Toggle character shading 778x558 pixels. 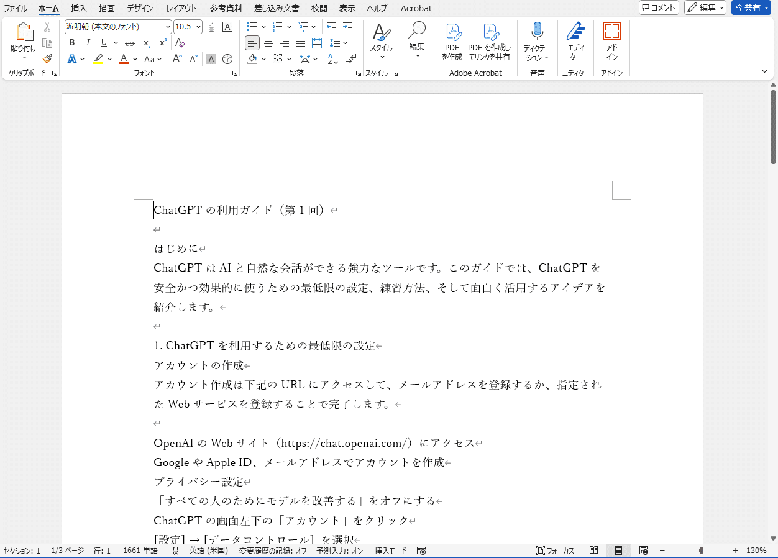coord(211,59)
